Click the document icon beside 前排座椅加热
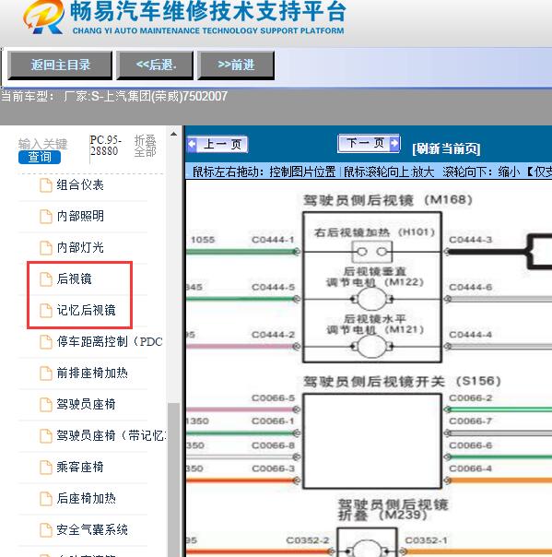 pos(46,373)
